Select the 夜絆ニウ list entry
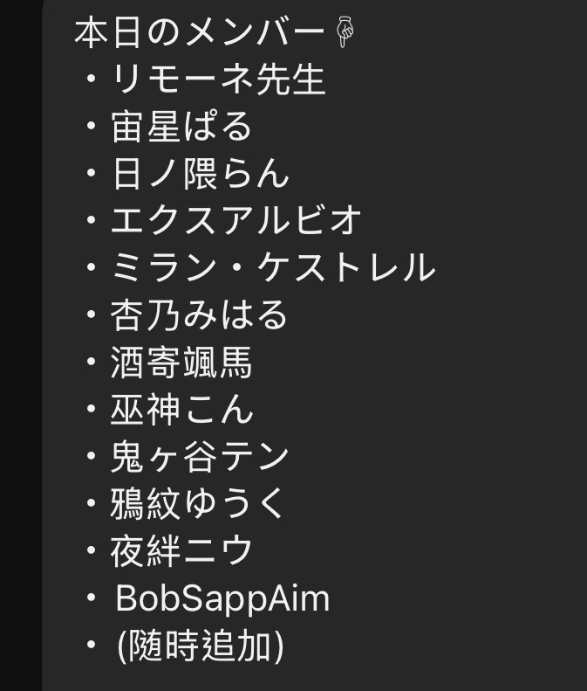 (181, 550)
